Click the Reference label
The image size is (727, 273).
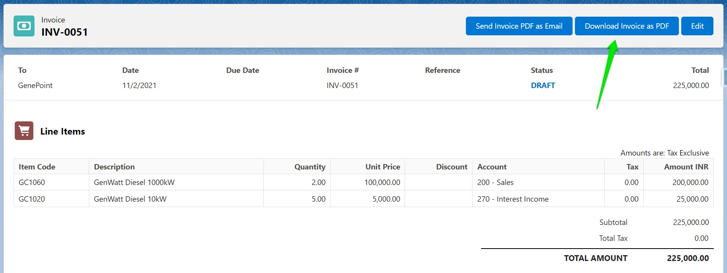(443, 70)
